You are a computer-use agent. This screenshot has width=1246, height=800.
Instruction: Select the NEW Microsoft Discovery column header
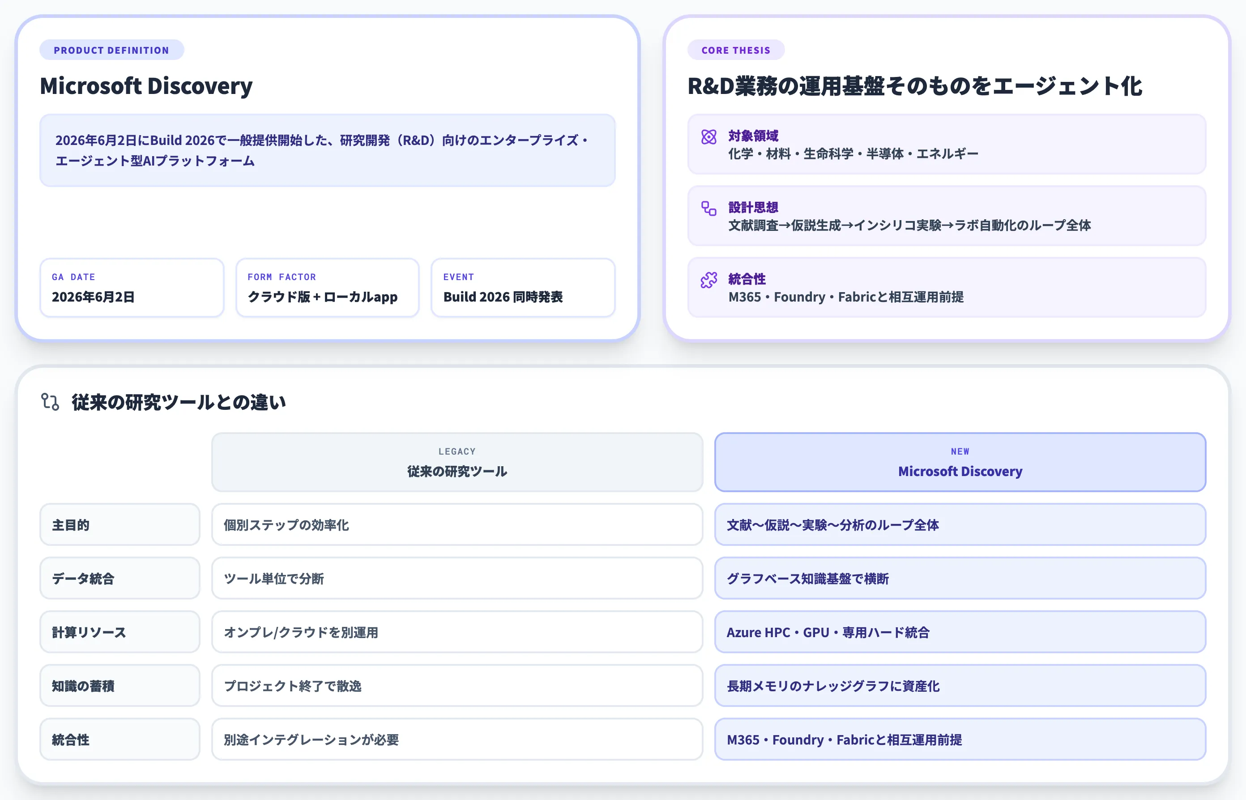coord(960,462)
